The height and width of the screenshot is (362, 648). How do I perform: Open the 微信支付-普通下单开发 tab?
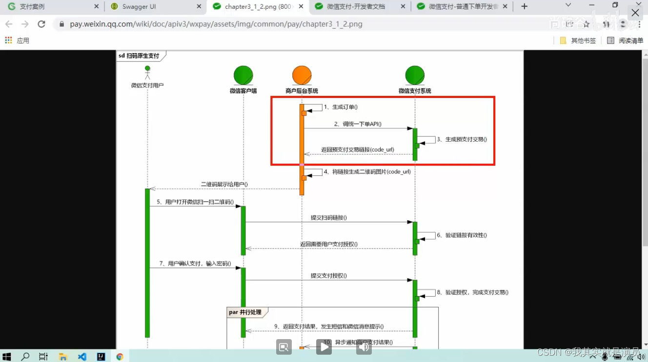(463, 6)
